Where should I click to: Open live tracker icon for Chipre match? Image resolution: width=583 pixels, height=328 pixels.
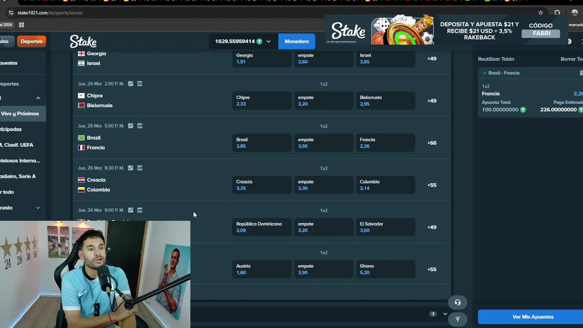pos(140,84)
